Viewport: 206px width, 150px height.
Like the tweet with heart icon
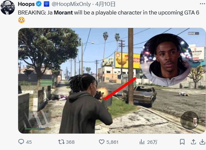point(102,142)
